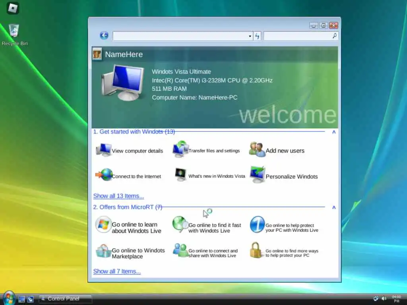Click Show all 7 Items link

[117, 271]
